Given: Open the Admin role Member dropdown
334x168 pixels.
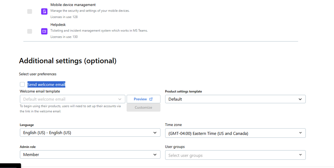Looking at the screenshot, I should click(89, 155).
